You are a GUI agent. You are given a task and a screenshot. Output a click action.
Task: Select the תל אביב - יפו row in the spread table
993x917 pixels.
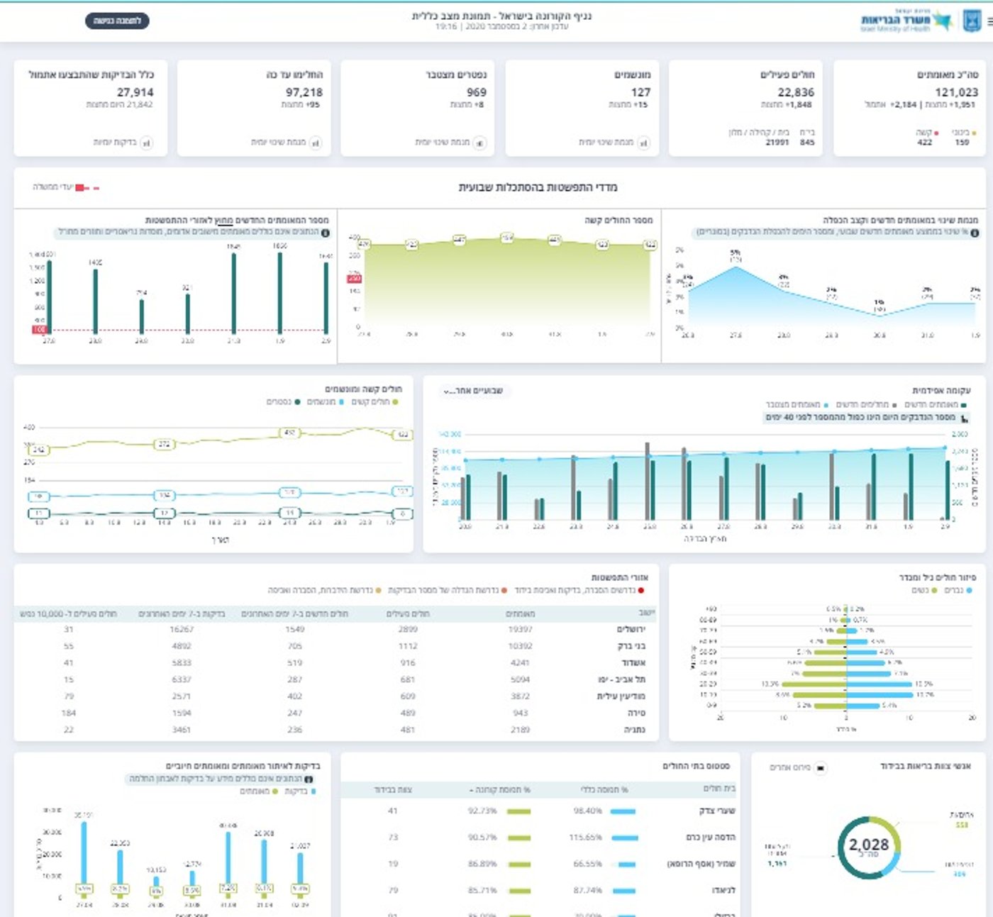[x=336, y=680]
